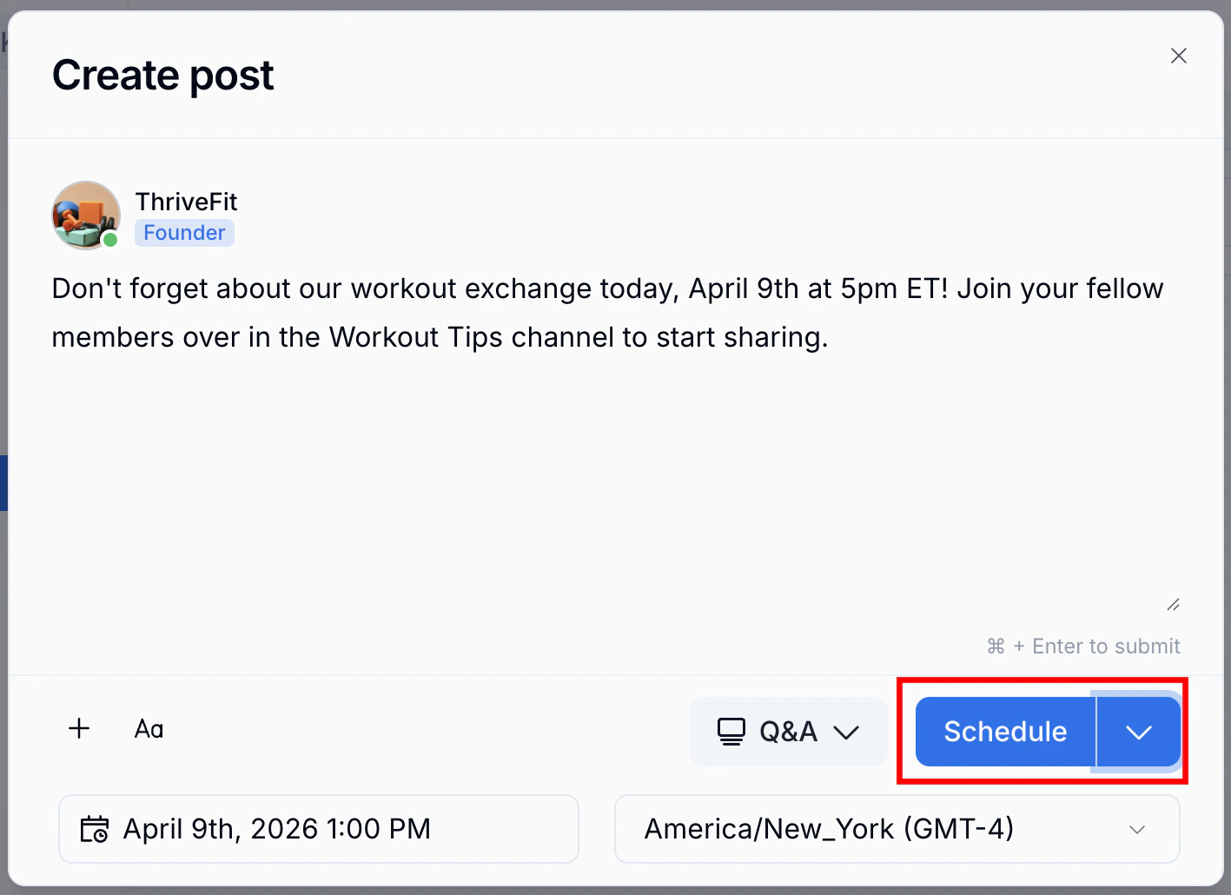
Task: Click the ThriveFit profile avatar
Action: (x=85, y=215)
